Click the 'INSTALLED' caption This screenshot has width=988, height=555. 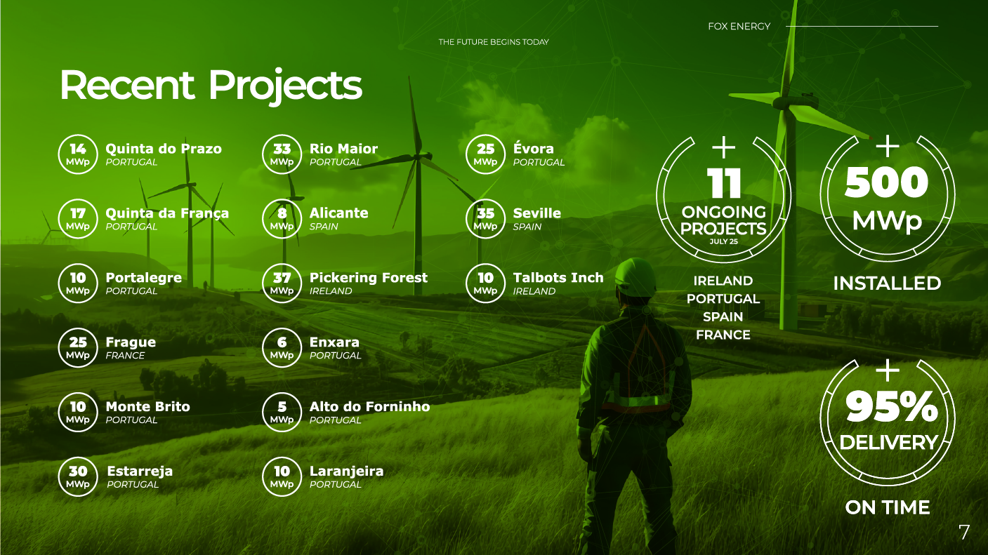click(x=887, y=283)
